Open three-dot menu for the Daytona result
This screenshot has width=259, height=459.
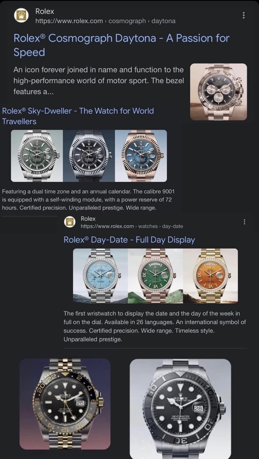(x=243, y=15)
